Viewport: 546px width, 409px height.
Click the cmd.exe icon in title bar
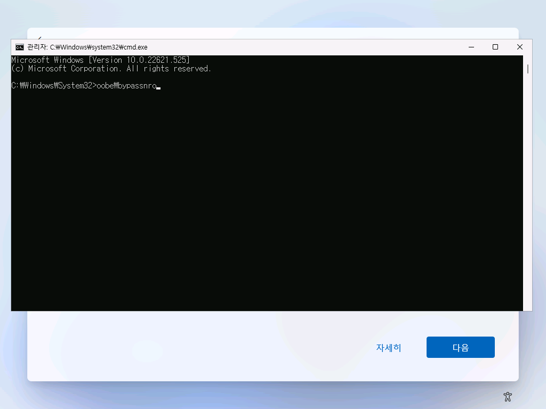coord(20,47)
